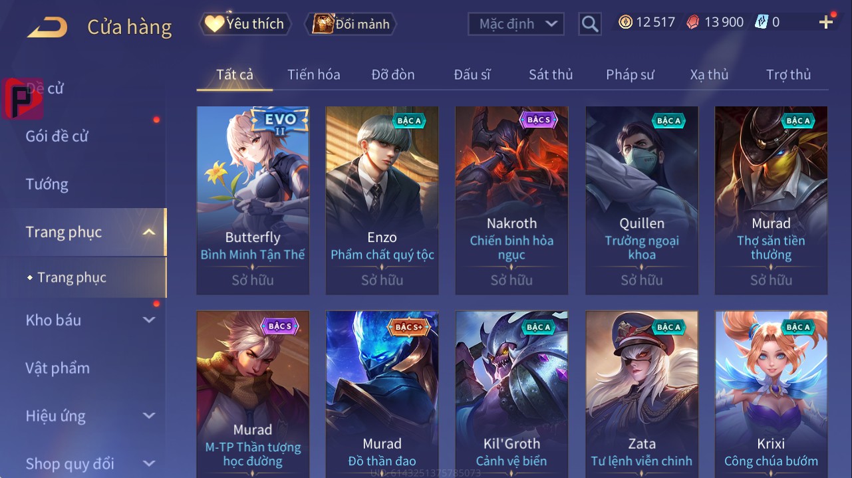Image resolution: width=852 pixels, height=478 pixels.
Task: Open Đổi mảnh chest exchange button
Action: (351, 24)
